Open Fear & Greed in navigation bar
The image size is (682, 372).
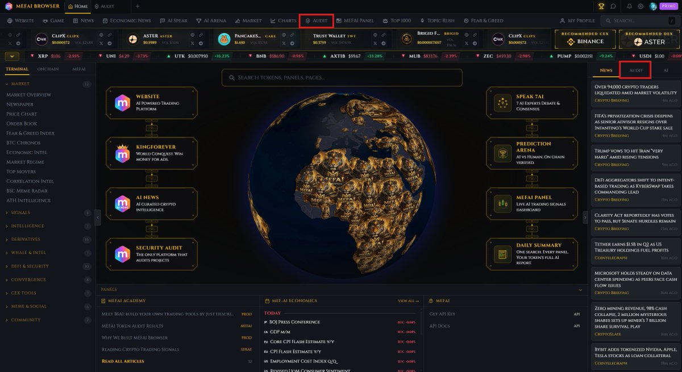[x=483, y=20]
